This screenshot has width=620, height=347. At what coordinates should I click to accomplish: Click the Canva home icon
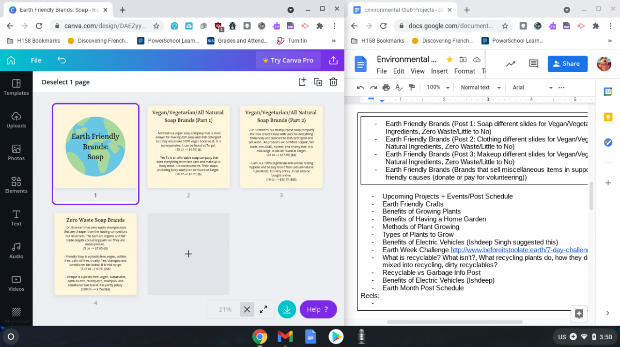click(11, 60)
